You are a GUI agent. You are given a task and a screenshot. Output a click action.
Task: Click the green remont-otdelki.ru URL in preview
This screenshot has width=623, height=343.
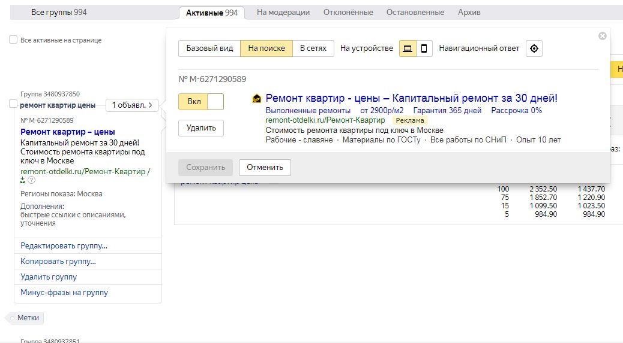tap(325, 120)
